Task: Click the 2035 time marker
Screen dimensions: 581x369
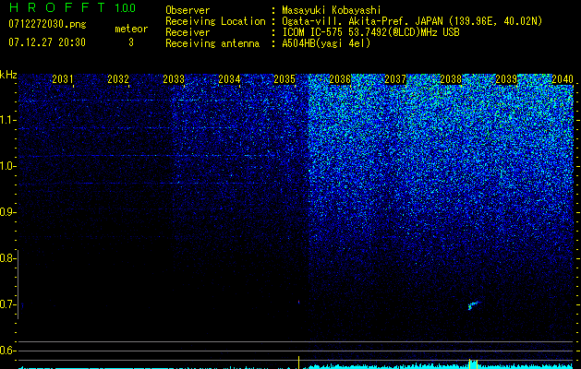Action: tap(284, 78)
